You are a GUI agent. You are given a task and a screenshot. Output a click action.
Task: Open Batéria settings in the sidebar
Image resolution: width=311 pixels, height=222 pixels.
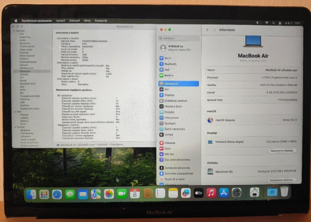pyautogui.click(x=166, y=75)
